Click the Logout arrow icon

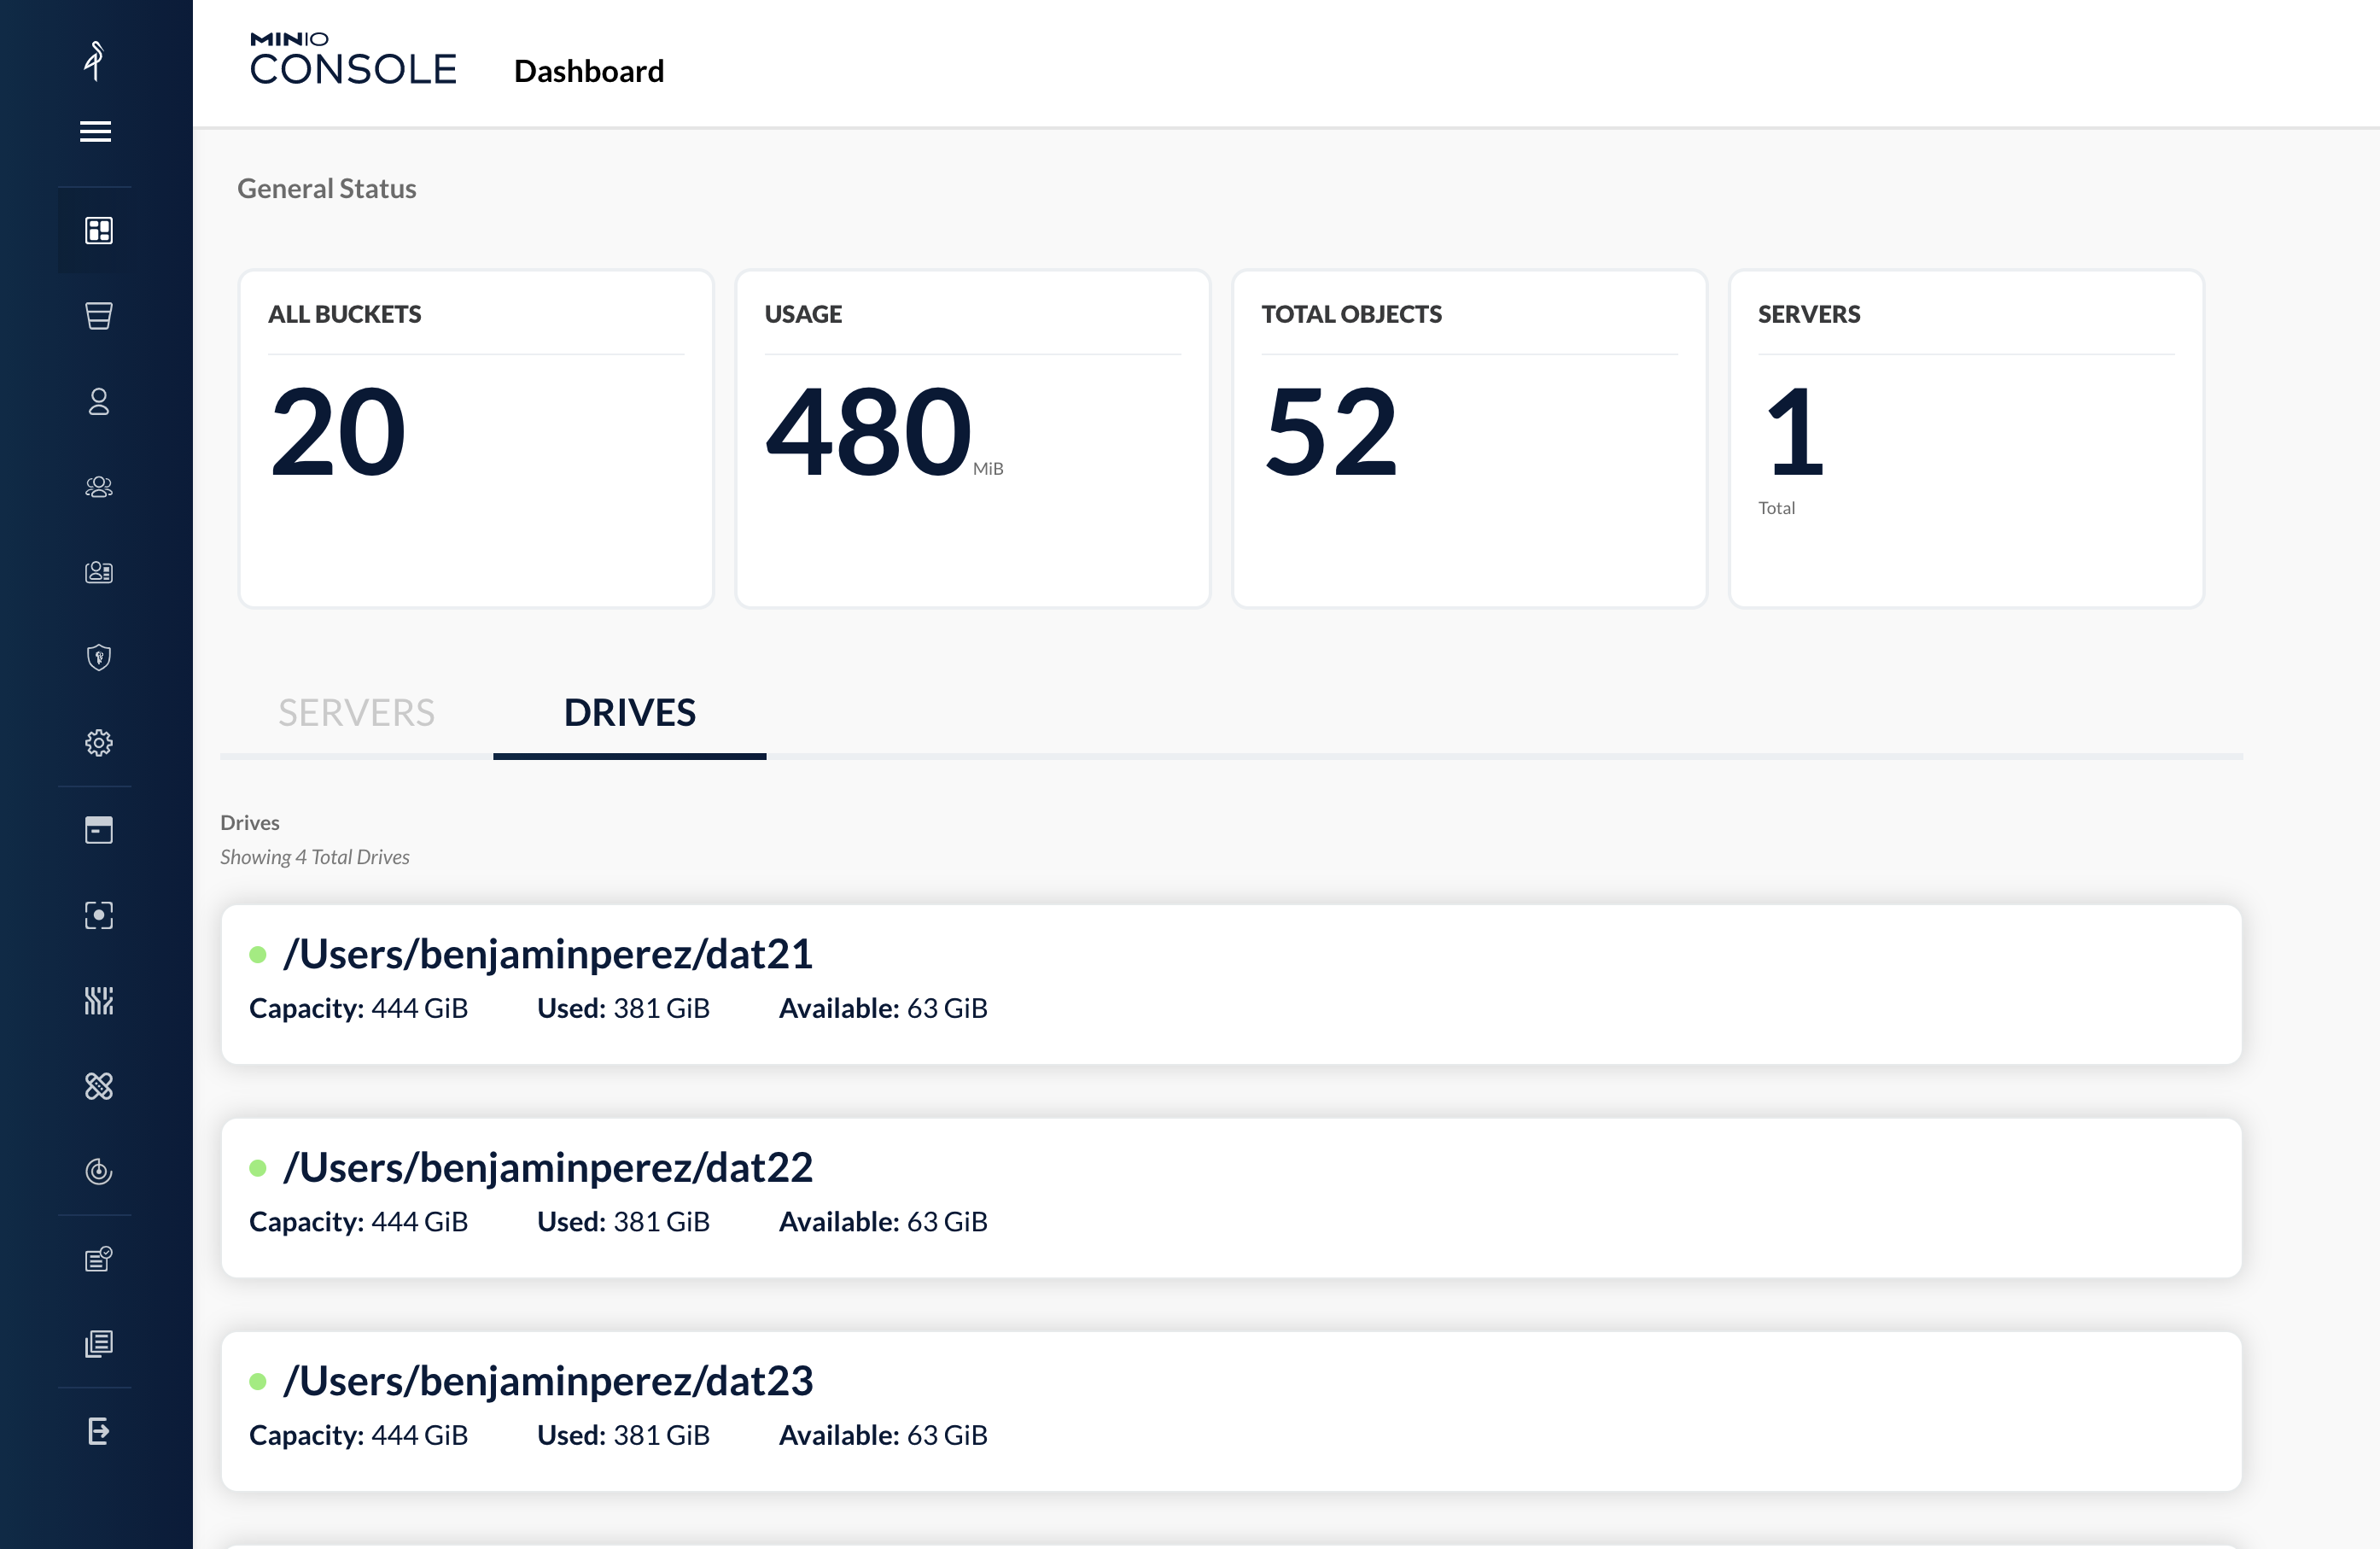pyautogui.click(x=98, y=1431)
